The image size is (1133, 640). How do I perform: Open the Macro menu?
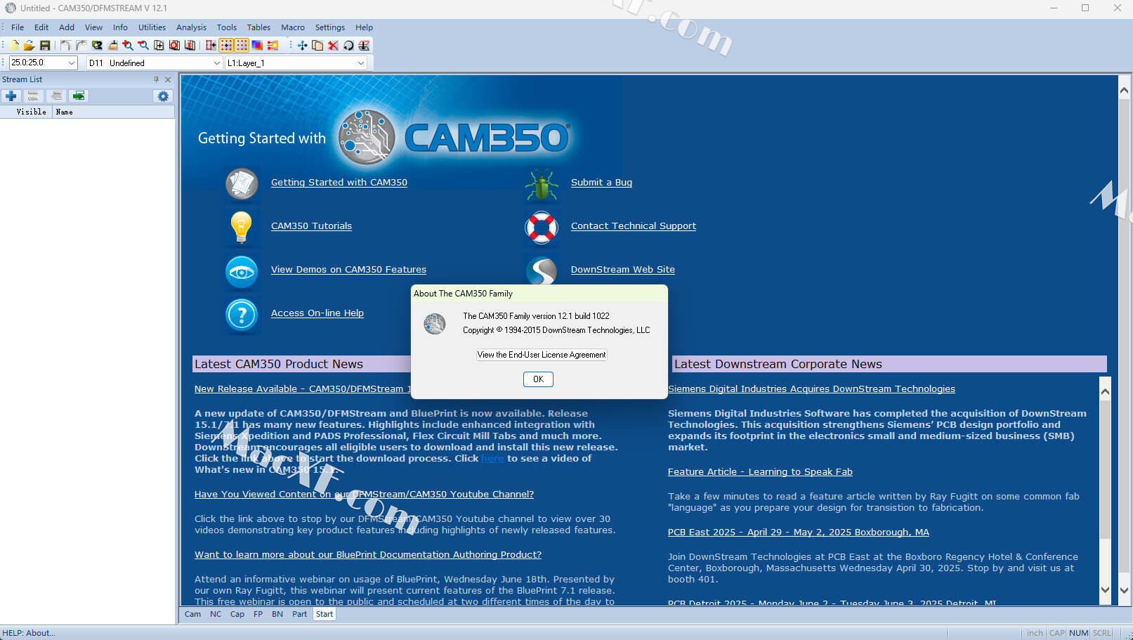(x=293, y=27)
